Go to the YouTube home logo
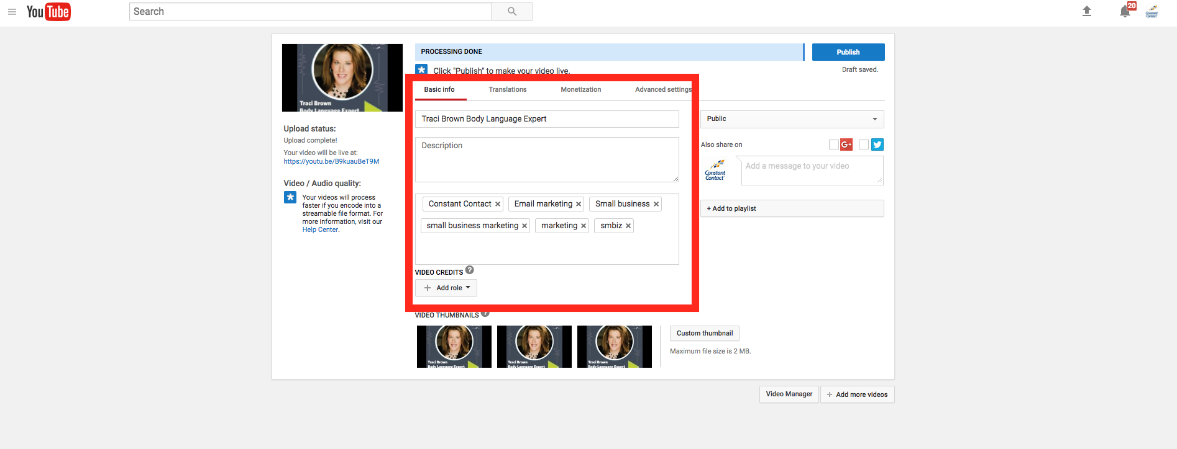Viewport: 1177px width, 449px height. coord(48,12)
